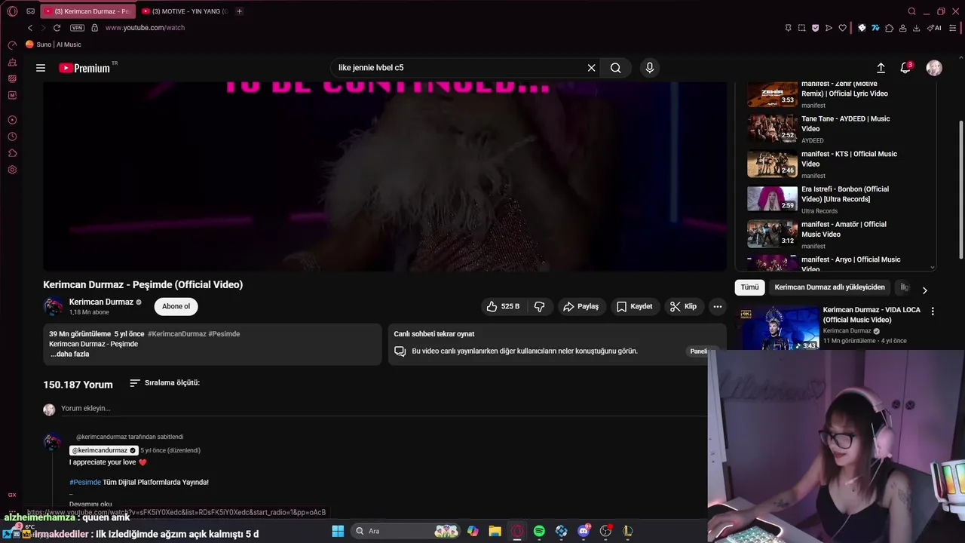Viewport: 965px width, 543px height.
Task: Open VIDA LOCA video thumbnail
Action: 778,327
